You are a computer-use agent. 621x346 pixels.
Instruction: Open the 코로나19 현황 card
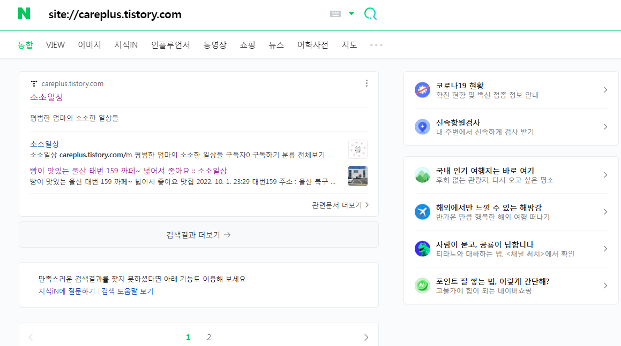click(511, 90)
